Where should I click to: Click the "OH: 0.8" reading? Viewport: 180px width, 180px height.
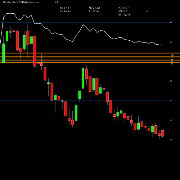point(122,12)
